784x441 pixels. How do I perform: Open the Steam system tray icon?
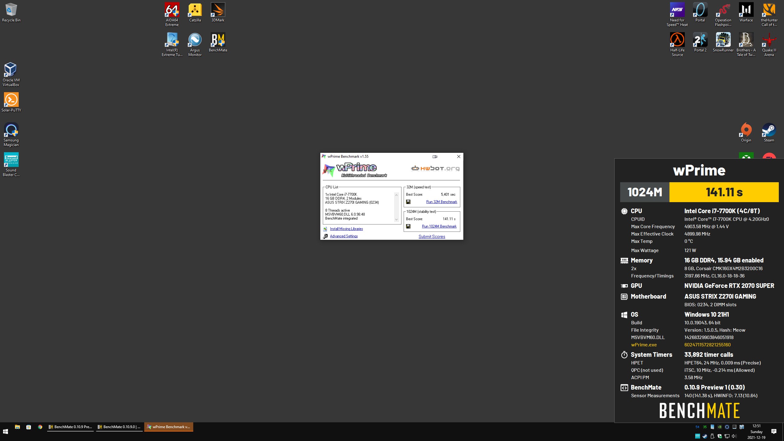[705, 436]
